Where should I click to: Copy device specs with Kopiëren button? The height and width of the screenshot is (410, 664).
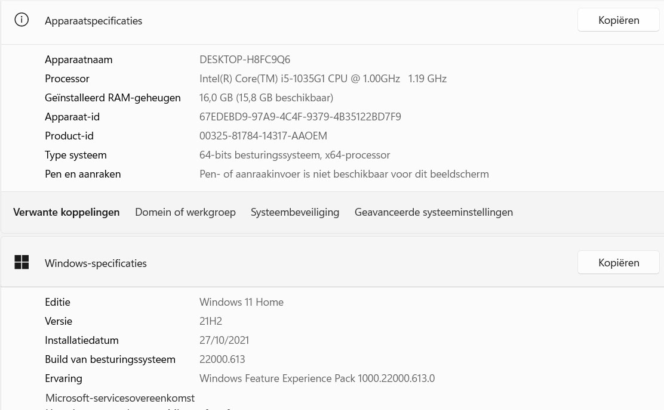click(618, 20)
